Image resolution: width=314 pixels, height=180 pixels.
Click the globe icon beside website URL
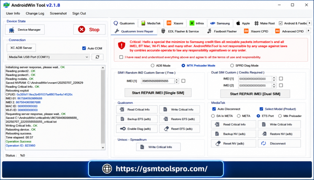pos(107,169)
